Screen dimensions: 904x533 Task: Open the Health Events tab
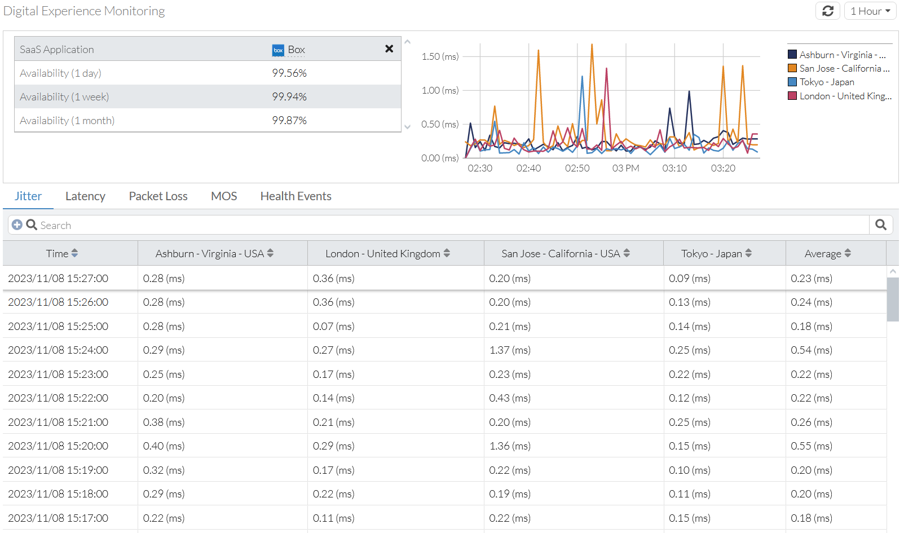click(296, 196)
